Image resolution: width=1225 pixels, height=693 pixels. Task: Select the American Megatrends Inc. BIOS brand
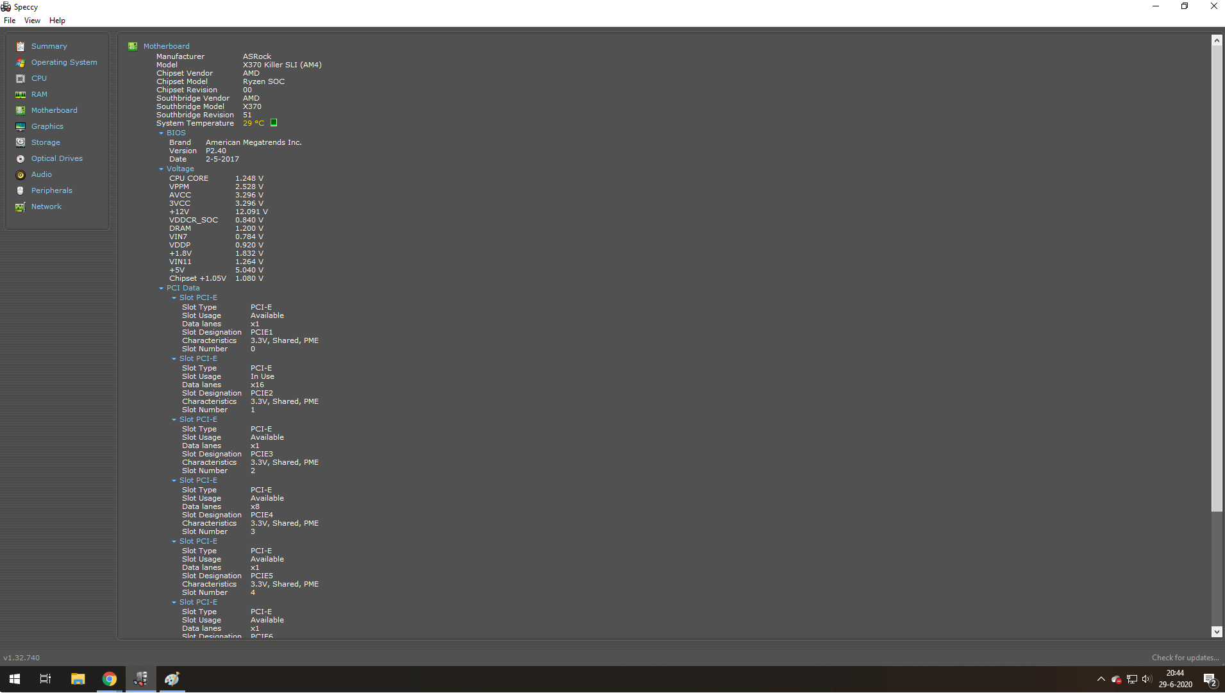click(253, 142)
